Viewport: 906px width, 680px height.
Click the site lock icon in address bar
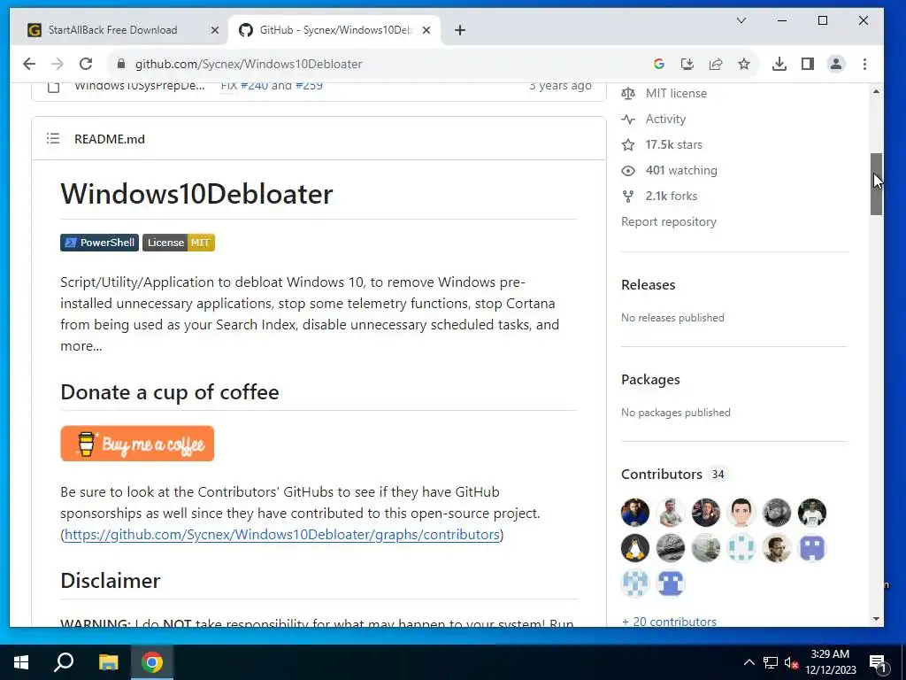(120, 64)
